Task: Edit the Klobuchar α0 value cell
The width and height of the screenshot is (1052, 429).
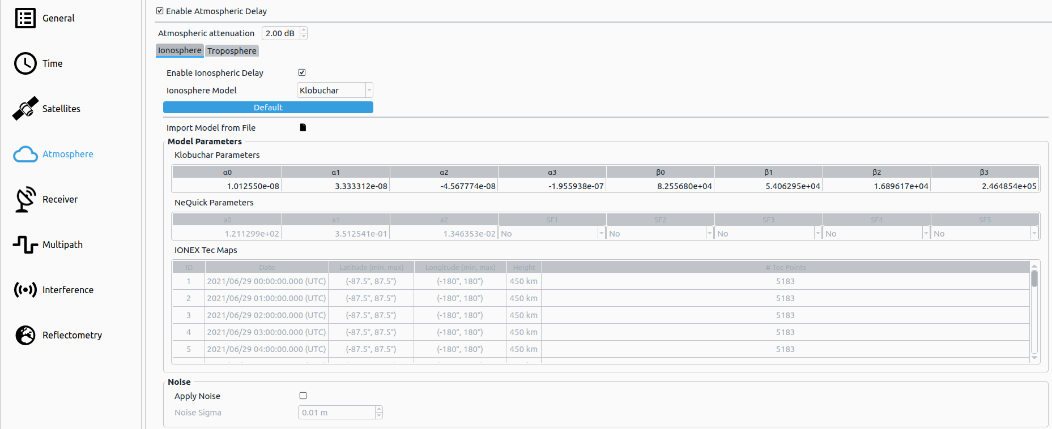Action: pos(227,186)
